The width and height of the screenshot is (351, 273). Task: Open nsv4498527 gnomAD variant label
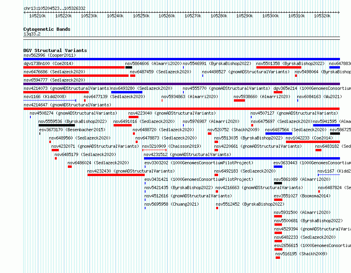coord(246,72)
